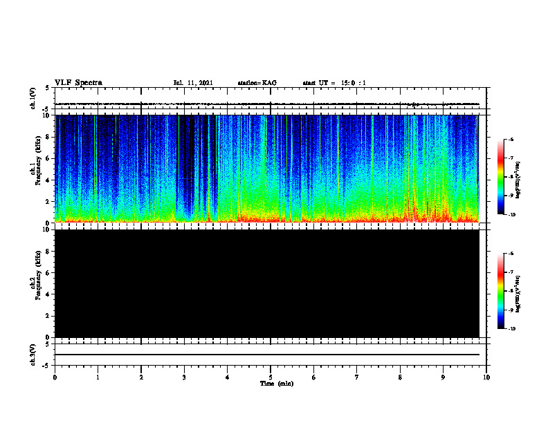548x423 pixels.
Task: Click the "8" kHz tick of ch.2 panel
Action: [x=48, y=252]
